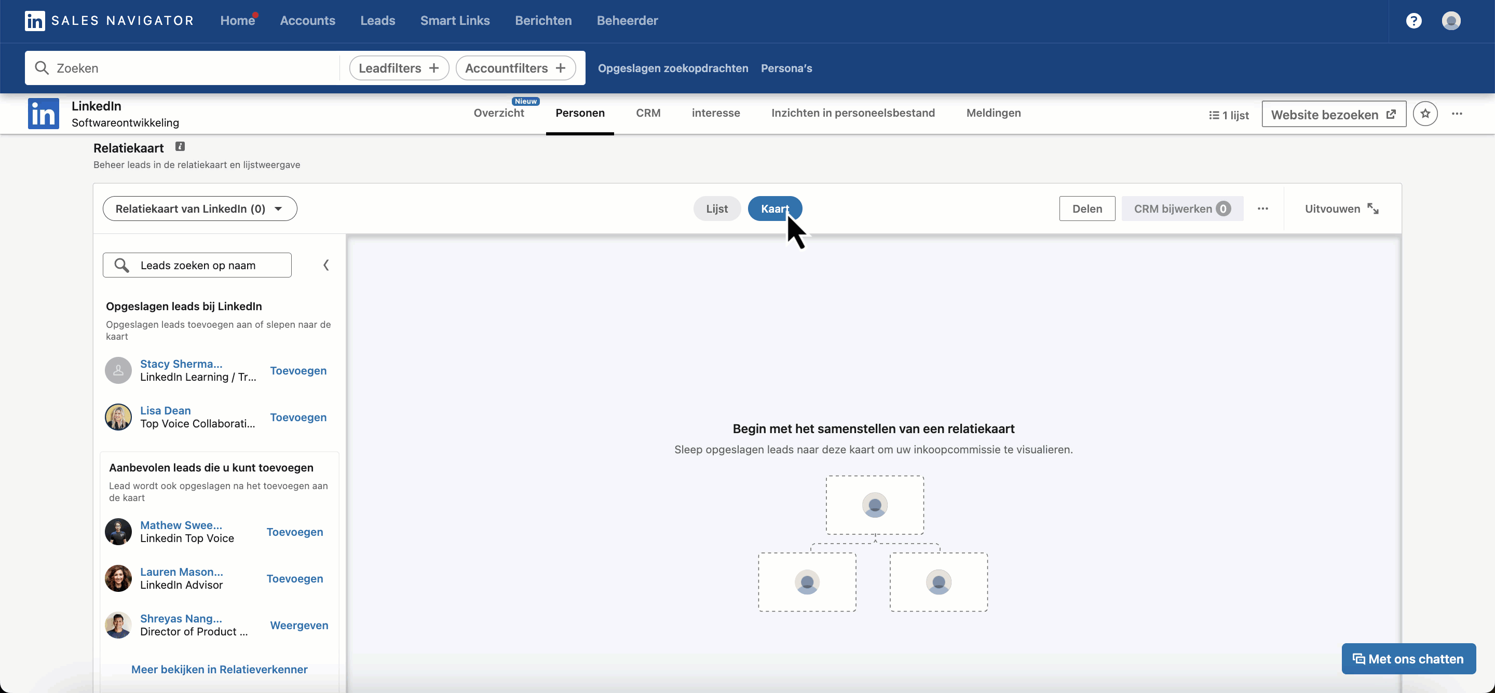The height and width of the screenshot is (693, 1495).
Task: Switch to the CRM tab
Action: (648, 113)
